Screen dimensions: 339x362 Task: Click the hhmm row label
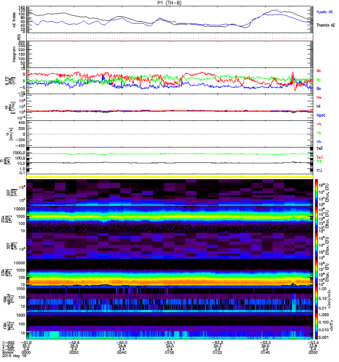[7, 352]
